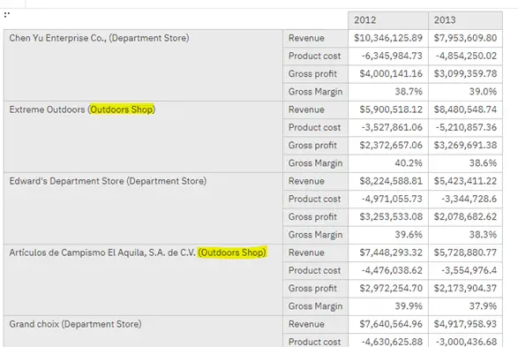518x347 pixels.
Task: Select the 2013 column header
Action: [465, 20]
